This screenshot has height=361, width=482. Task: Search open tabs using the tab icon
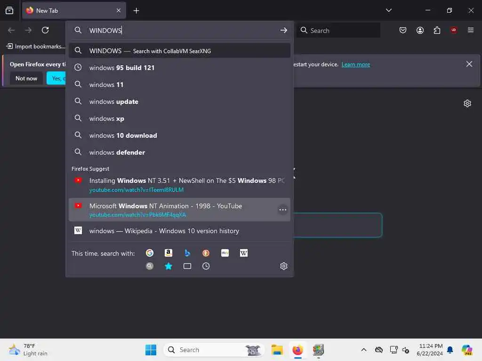coord(187,266)
